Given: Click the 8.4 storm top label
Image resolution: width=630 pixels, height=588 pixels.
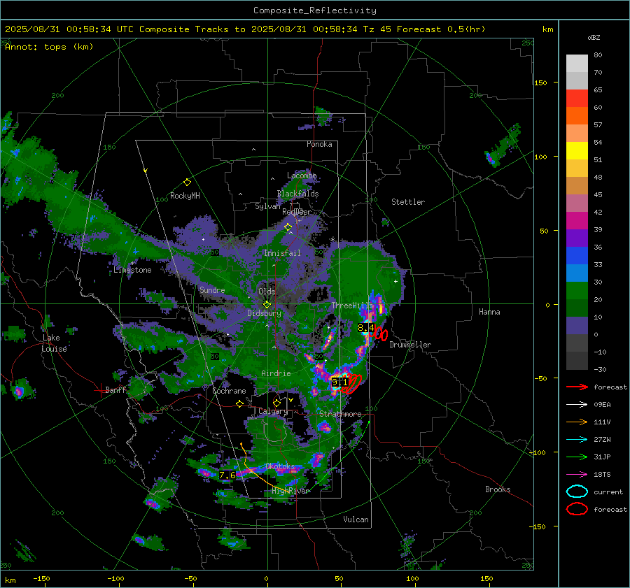Looking at the screenshot, I should point(366,328).
